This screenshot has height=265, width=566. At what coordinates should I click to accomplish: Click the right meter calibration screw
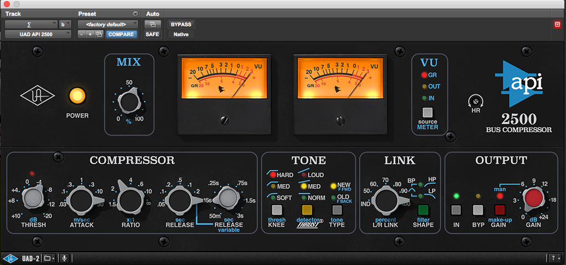[340, 120]
